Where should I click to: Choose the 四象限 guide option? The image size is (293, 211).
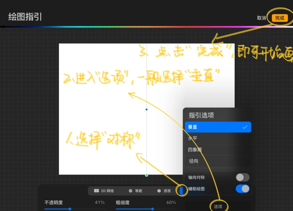click(x=218, y=150)
